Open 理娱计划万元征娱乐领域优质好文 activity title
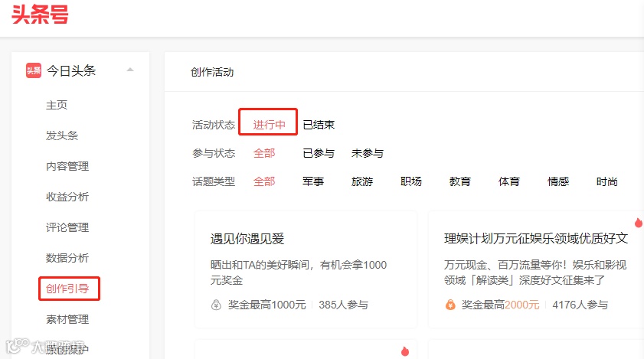 tap(536, 239)
